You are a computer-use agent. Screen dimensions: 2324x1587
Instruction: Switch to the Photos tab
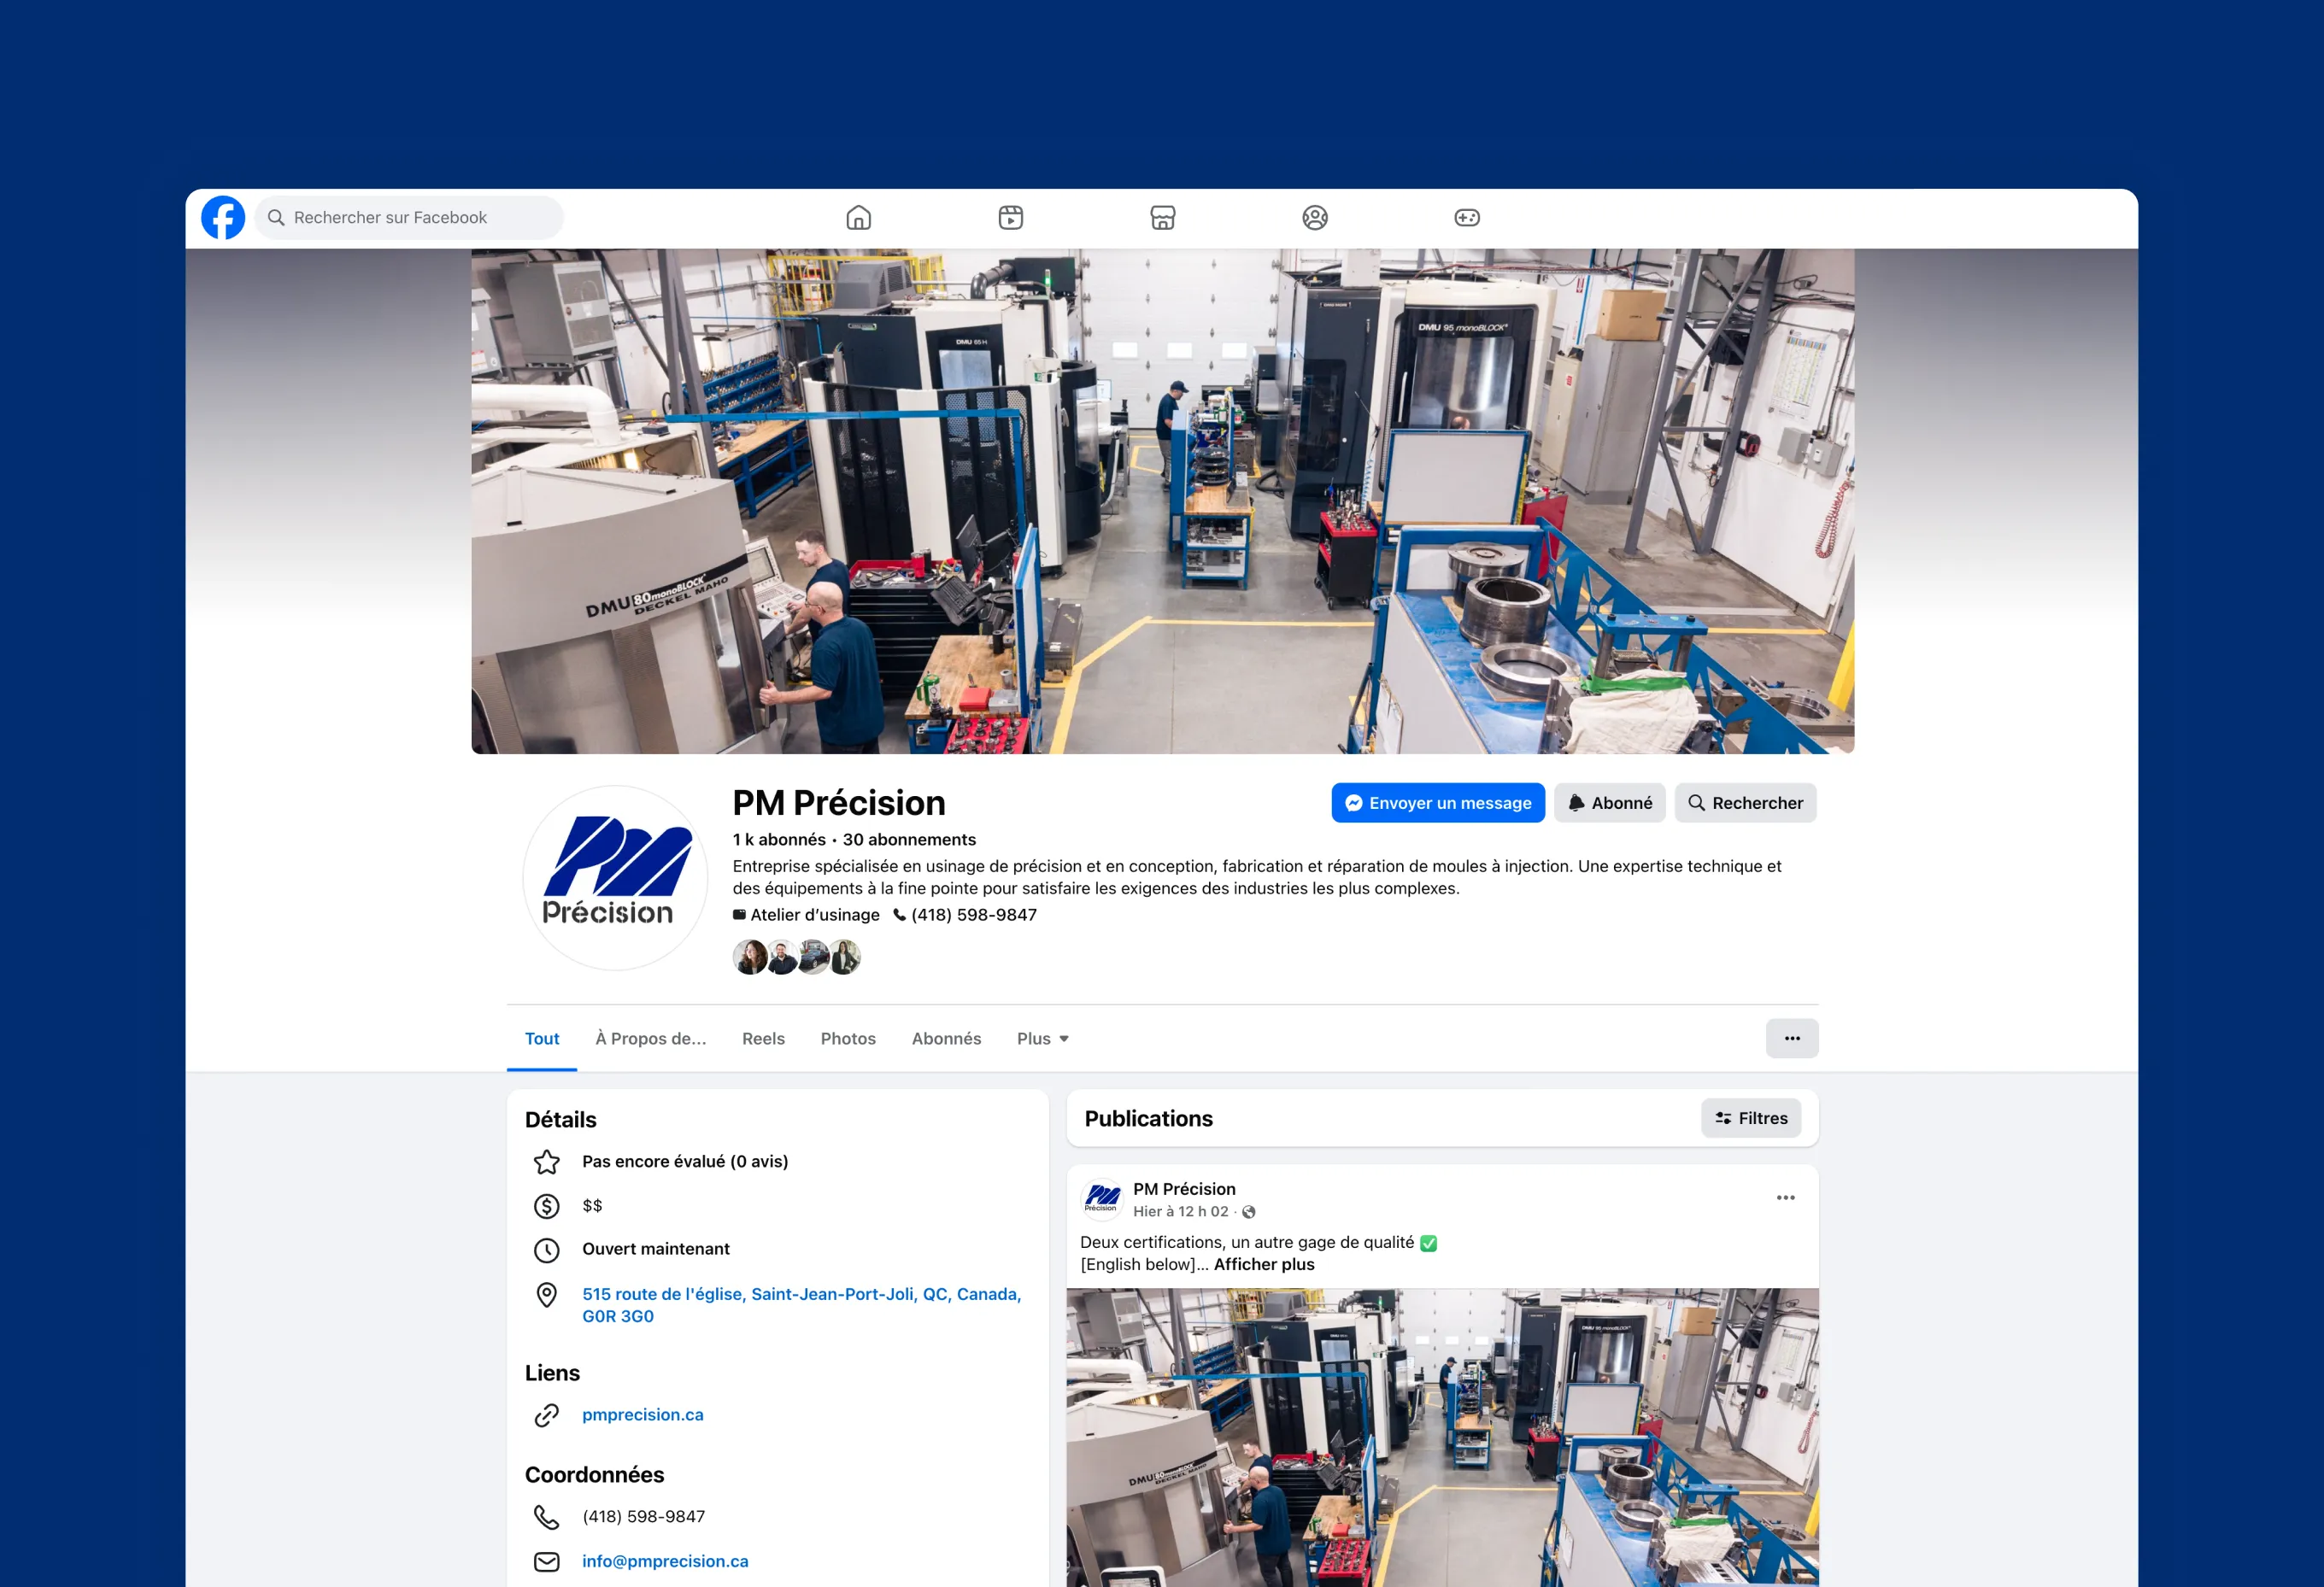coord(848,1039)
